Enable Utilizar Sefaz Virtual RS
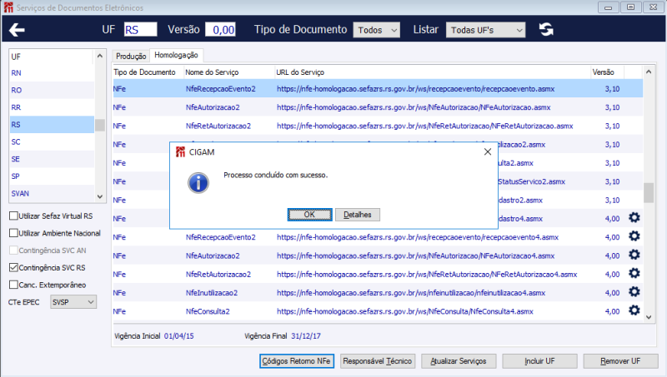Viewport: 667px width, 377px height. pyautogui.click(x=13, y=216)
